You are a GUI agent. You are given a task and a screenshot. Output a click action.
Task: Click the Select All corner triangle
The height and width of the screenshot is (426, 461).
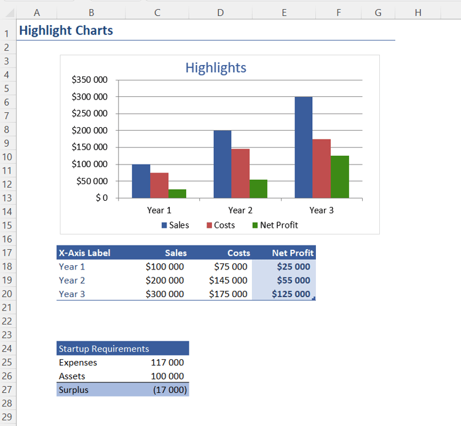tap(10, 13)
